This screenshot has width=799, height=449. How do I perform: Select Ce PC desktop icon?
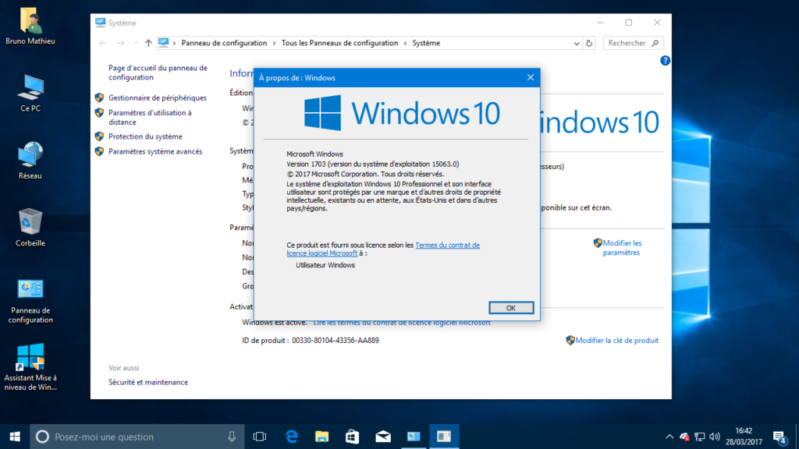click(x=30, y=94)
